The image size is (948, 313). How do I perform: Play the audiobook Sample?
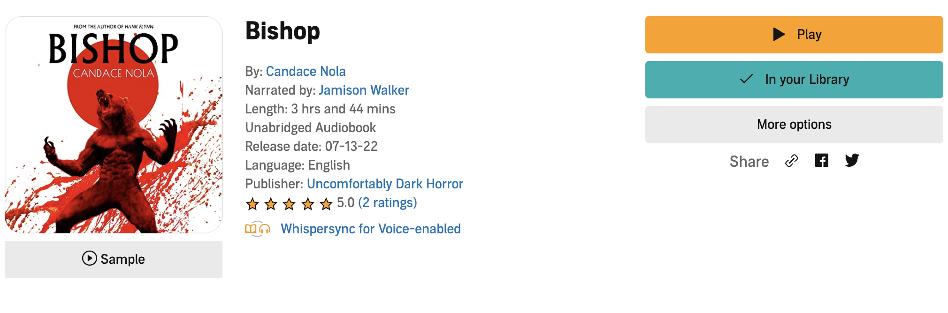(x=114, y=259)
